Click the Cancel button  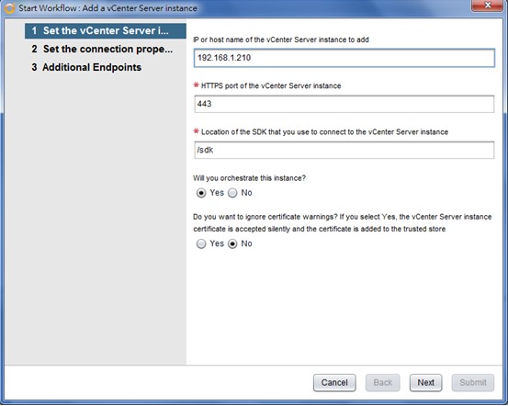tap(334, 383)
